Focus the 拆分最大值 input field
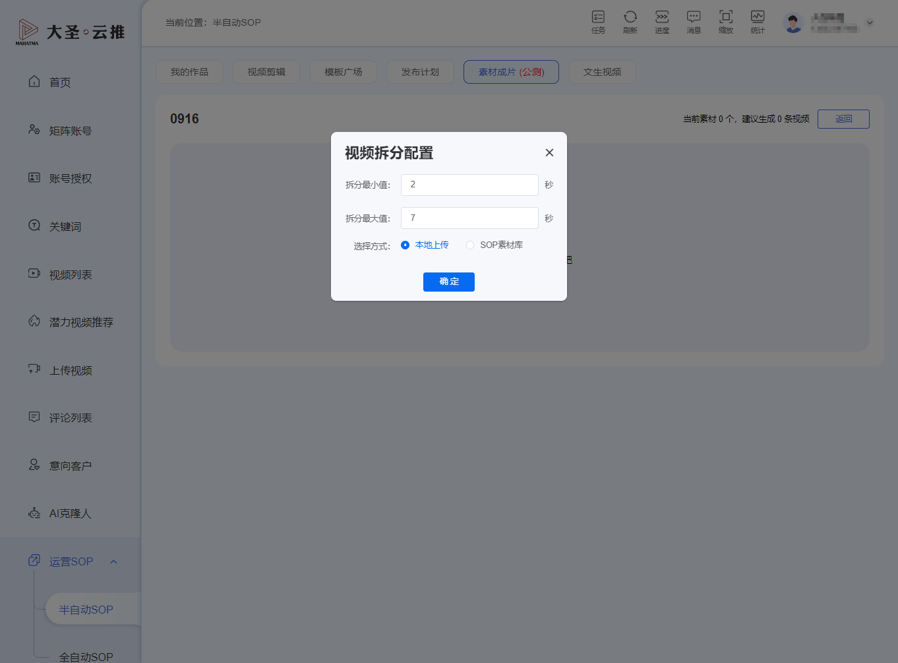The height and width of the screenshot is (663, 898). [469, 218]
